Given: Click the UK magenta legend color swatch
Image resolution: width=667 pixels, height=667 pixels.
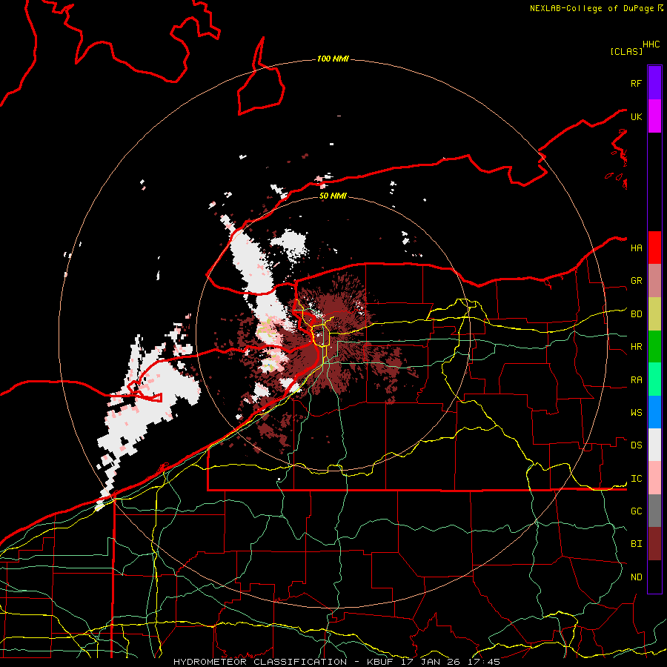Looking at the screenshot, I should tap(654, 116).
